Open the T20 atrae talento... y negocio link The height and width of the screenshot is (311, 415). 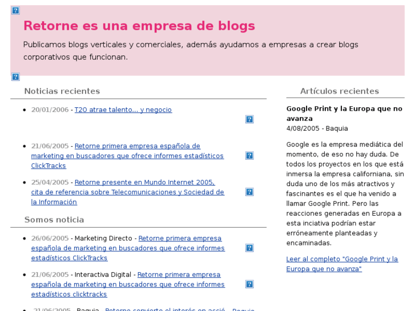pos(123,110)
